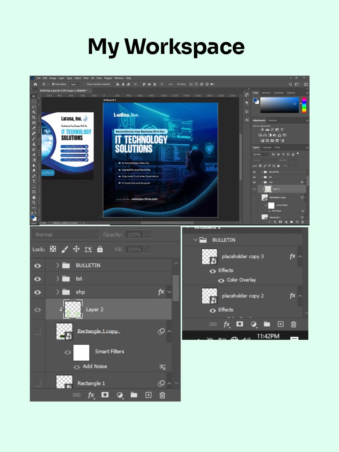Image resolution: width=339 pixels, height=452 pixels.
Task: Select the Clone Stamp tool
Action: (34, 144)
